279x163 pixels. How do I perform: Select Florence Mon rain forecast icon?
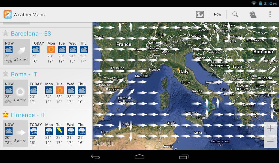(49, 131)
